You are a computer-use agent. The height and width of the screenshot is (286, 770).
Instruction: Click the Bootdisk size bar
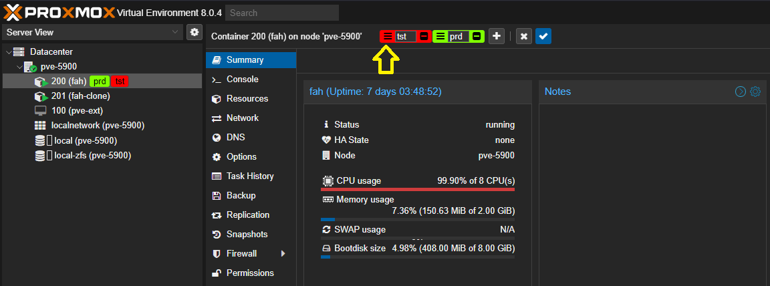(417, 257)
